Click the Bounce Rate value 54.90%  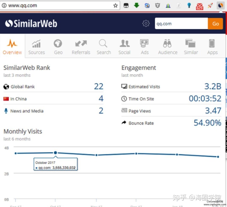tap(207, 123)
